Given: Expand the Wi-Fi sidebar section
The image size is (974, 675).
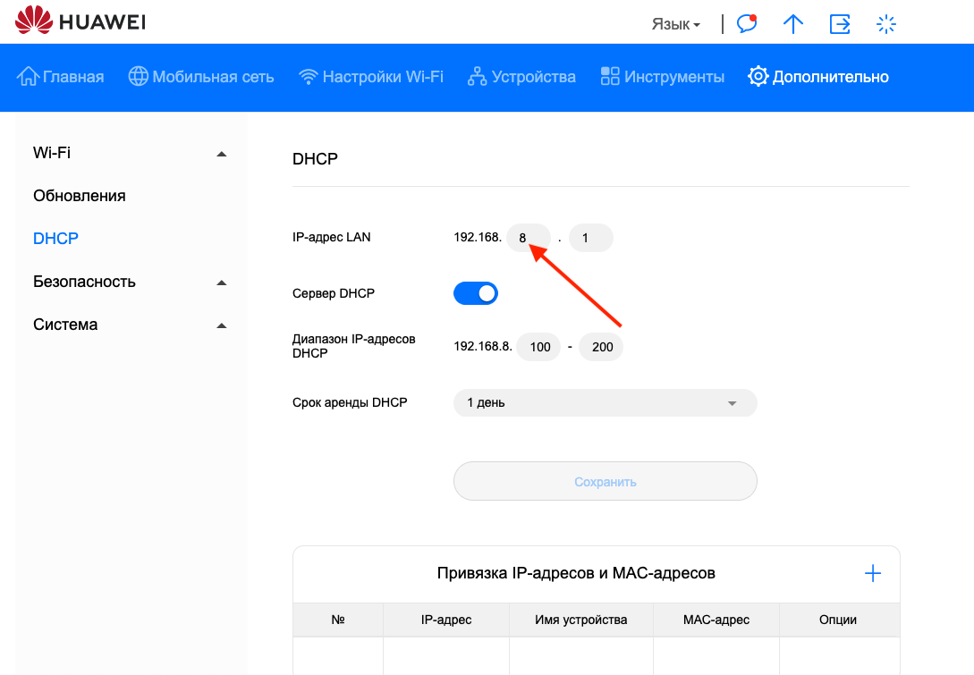Looking at the screenshot, I should tap(130, 153).
